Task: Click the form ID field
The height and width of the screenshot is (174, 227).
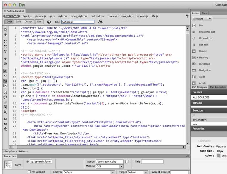Action: [x=41, y=162]
